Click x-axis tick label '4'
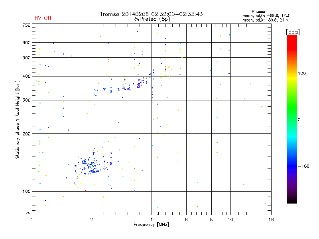Viewport: 319px width, 239px height. pyautogui.click(x=152, y=219)
